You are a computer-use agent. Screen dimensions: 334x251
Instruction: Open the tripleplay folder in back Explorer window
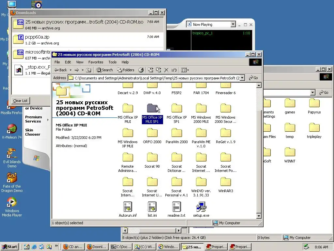point(314,131)
